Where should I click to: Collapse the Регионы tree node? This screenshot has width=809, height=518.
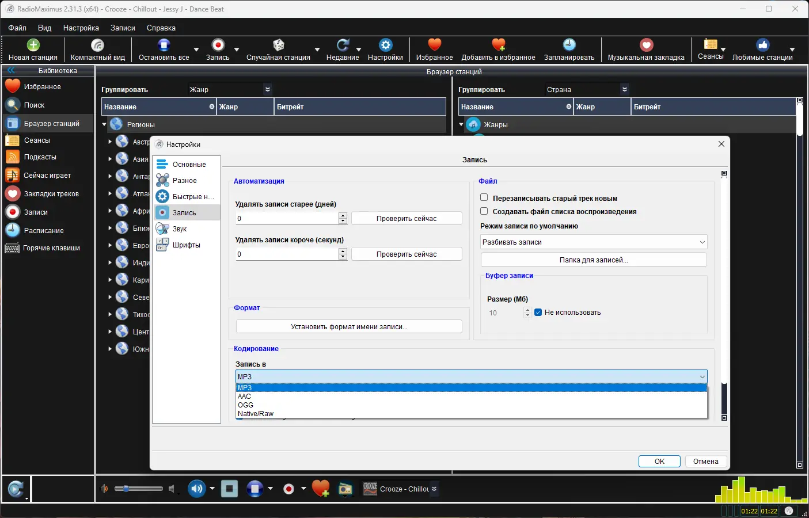(104, 124)
